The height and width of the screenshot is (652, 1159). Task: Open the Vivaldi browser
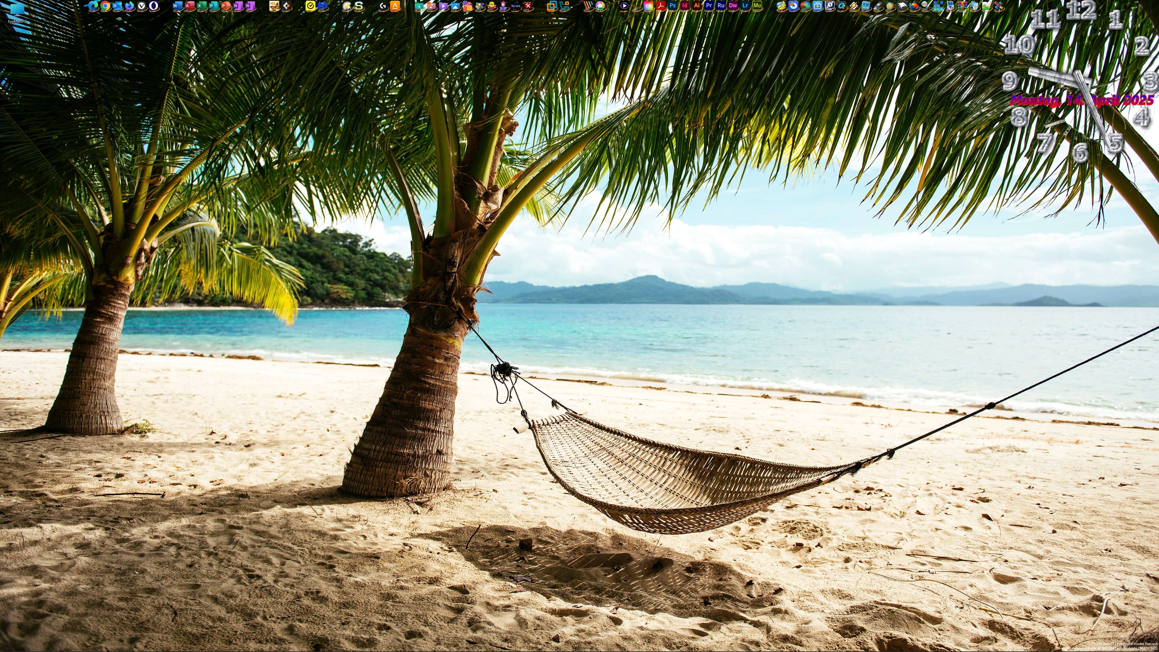click(x=142, y=6)
